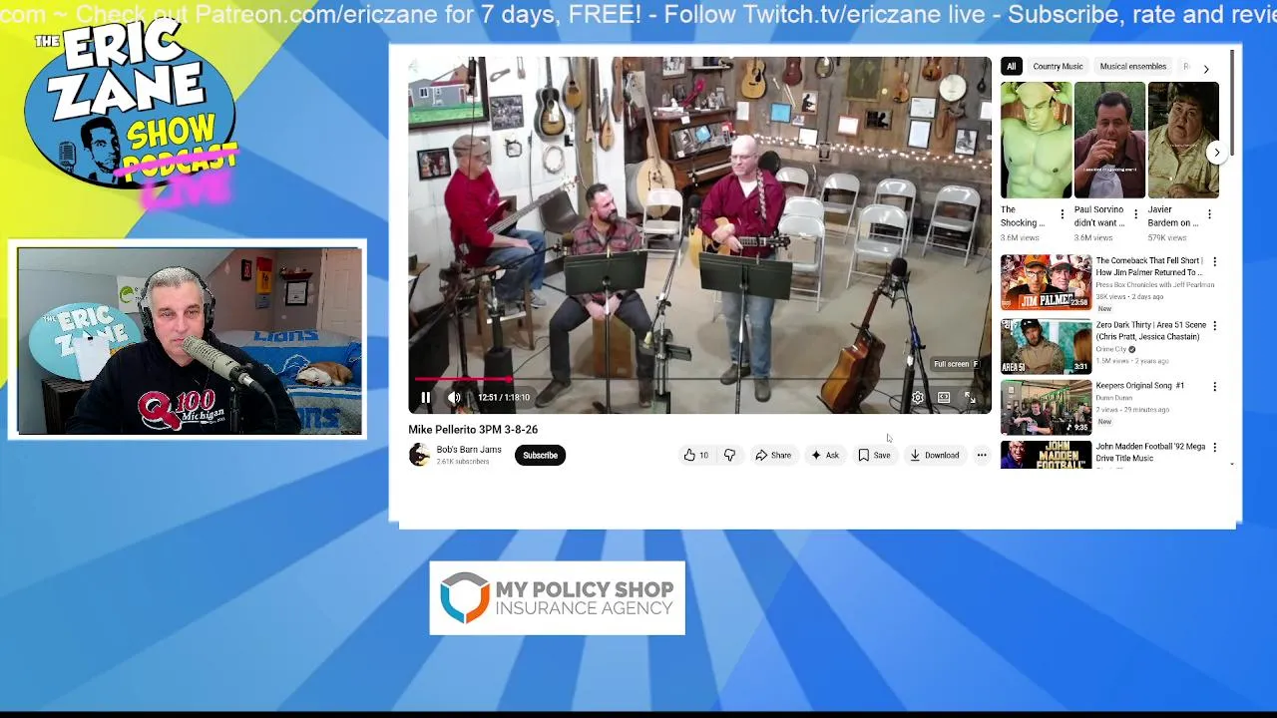Download the video
The width and height of the screenshot is (1277, 718).
coord(934,455)
